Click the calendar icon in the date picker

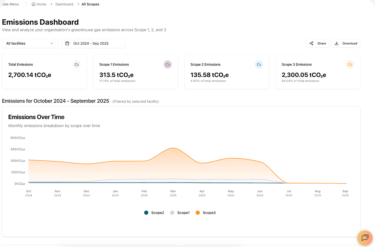[68, 43]
